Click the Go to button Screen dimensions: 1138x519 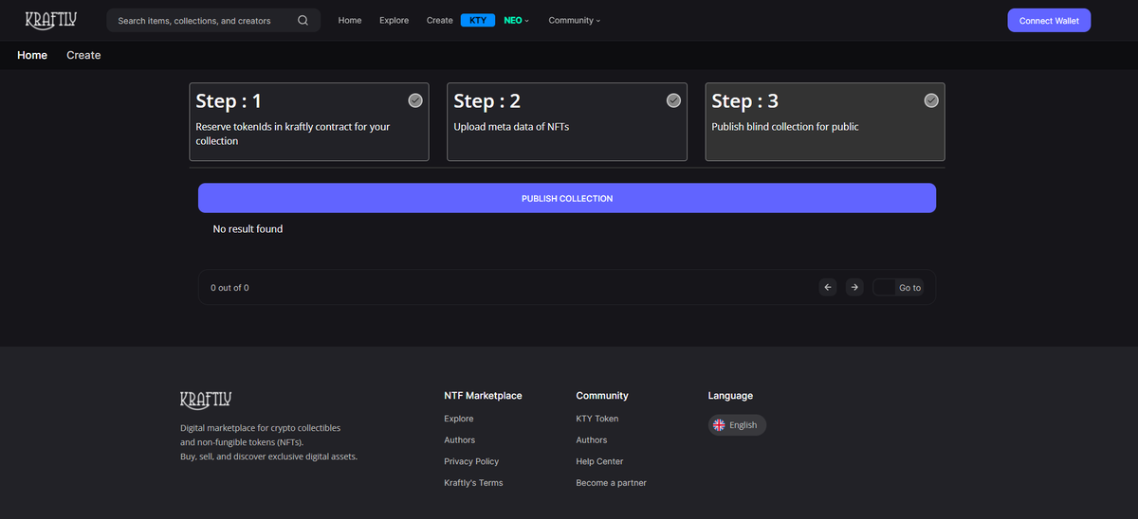click(x=909, y=287)
